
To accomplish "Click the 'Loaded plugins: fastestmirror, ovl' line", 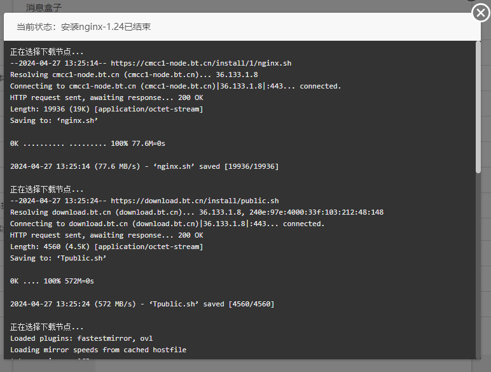I will click(81, 338).
